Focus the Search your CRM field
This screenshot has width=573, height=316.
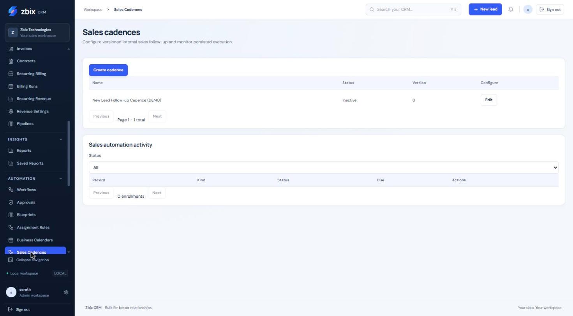413,9
